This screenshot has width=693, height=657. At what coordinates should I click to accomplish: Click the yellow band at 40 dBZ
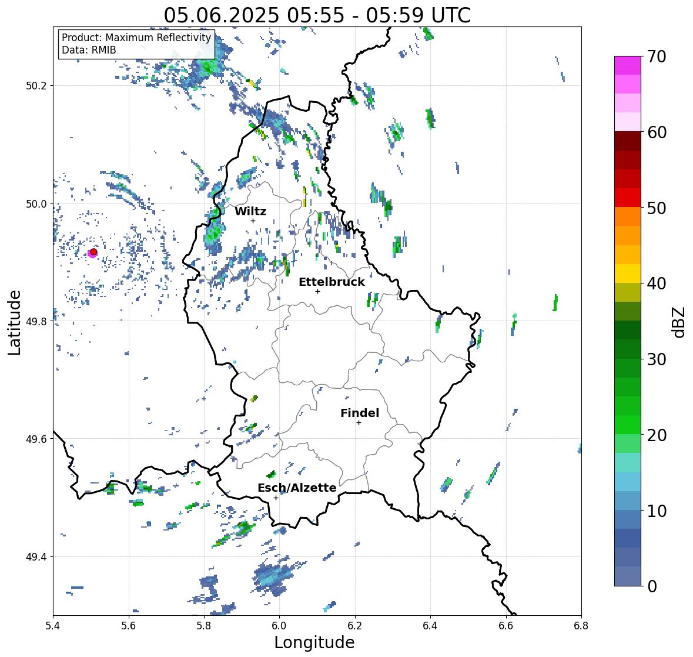[x=628, y=274]
